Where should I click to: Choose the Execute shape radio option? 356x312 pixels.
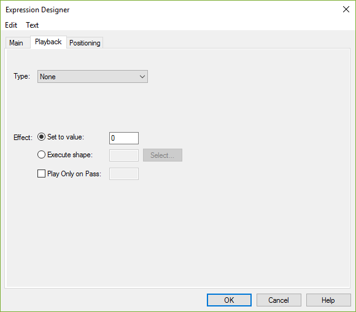41,155
